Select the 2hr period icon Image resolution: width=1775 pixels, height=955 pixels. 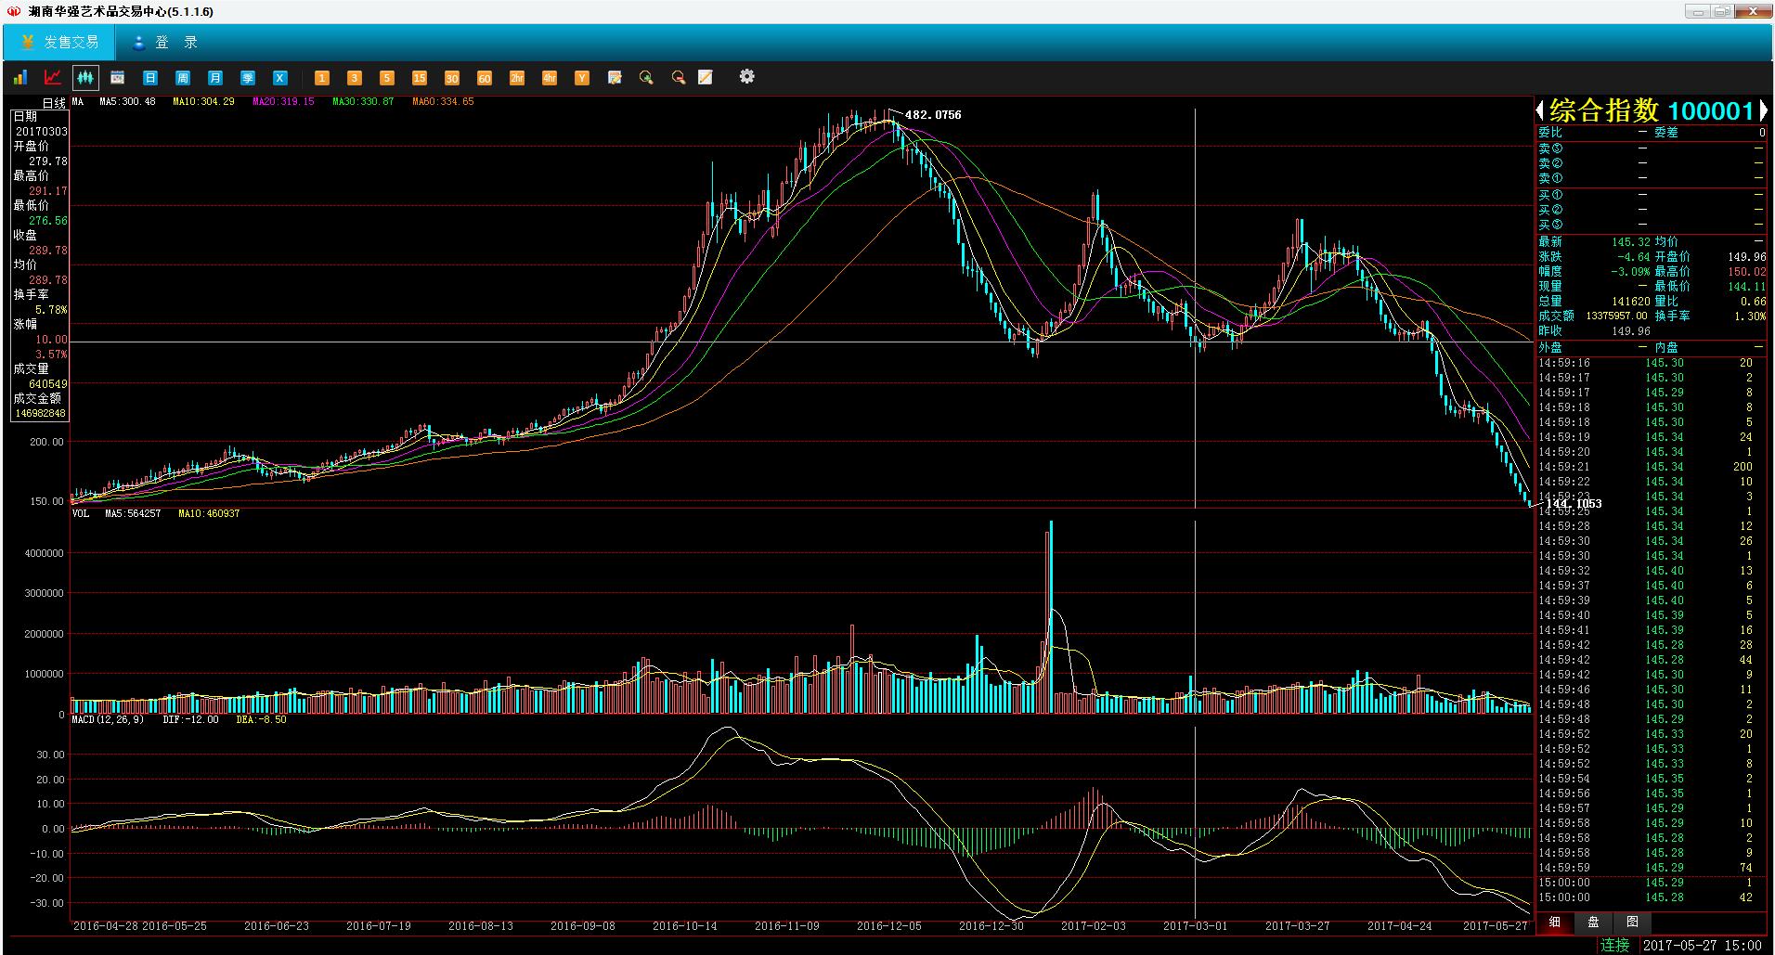point(517,78)
